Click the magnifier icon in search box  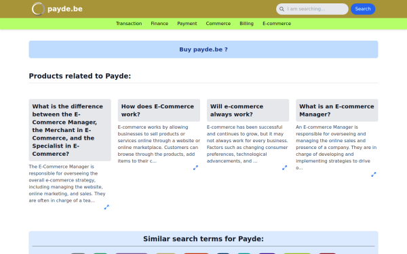282,9
